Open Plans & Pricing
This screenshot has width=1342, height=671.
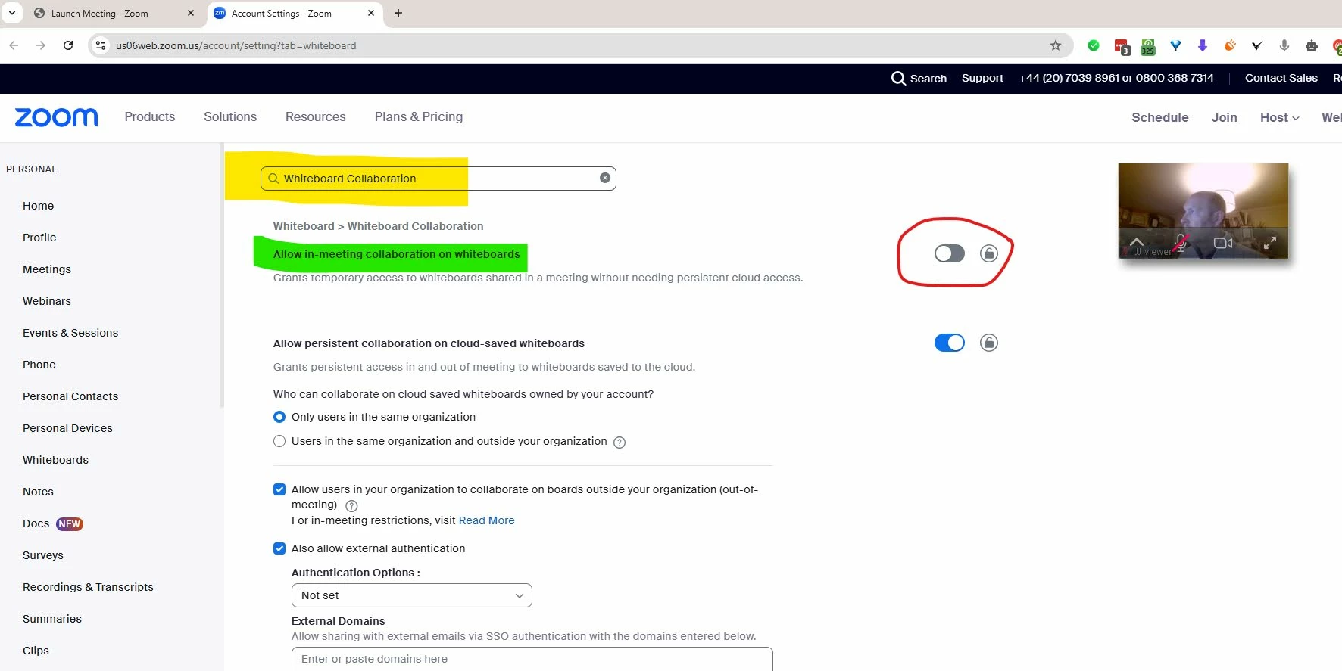coord(419,116)
